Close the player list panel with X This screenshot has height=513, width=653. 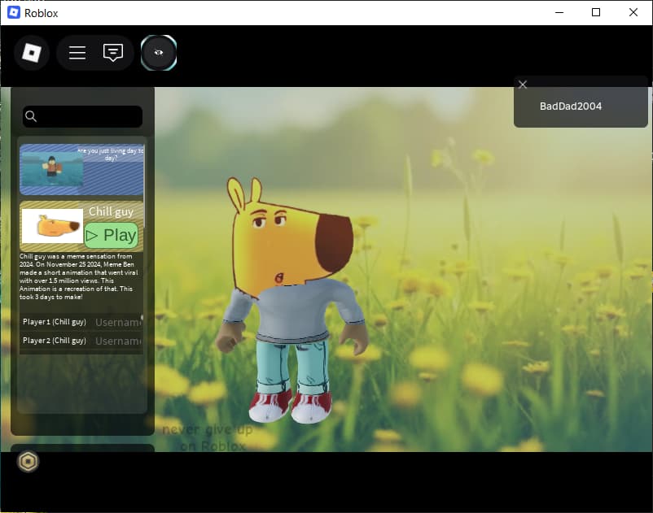pyautogui.click(x=523, y=85)
